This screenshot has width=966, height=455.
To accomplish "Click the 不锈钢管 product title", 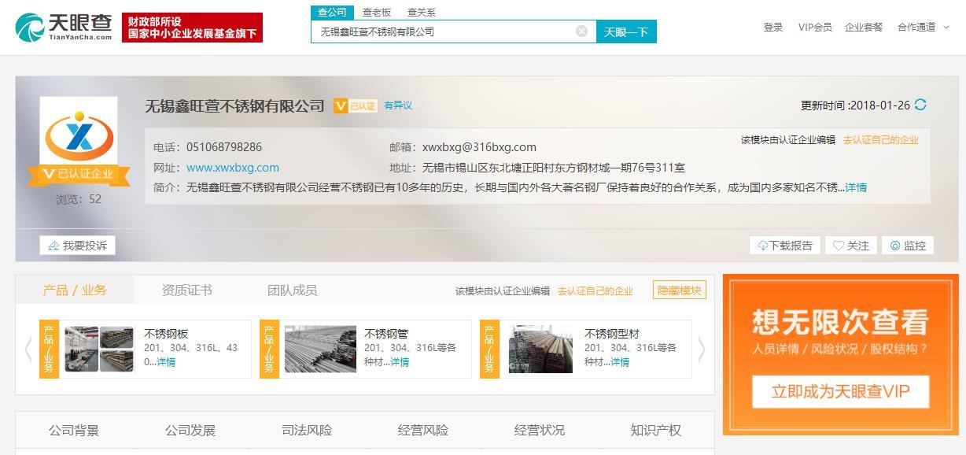I will tap(386, 334).
